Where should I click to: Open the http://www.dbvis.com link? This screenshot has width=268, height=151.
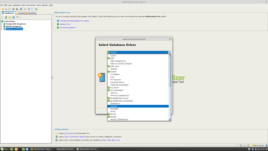coord(111,140)
